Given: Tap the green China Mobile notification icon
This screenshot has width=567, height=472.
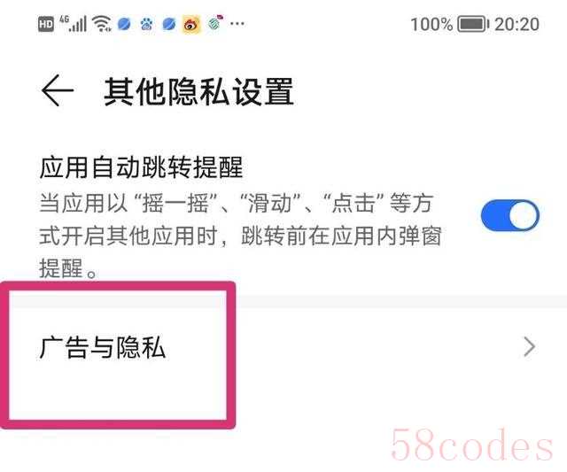Looking at the screenshot, I should click(215, 23).
